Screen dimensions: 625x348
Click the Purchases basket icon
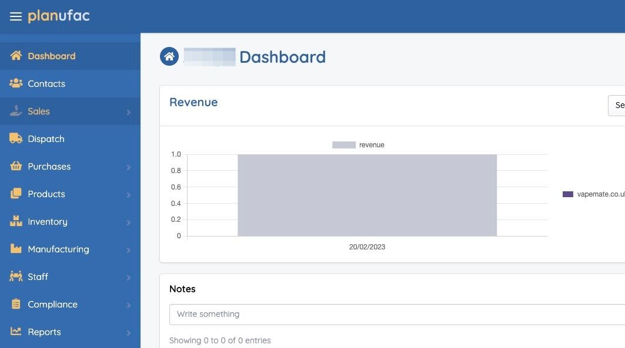click(16, 166)
